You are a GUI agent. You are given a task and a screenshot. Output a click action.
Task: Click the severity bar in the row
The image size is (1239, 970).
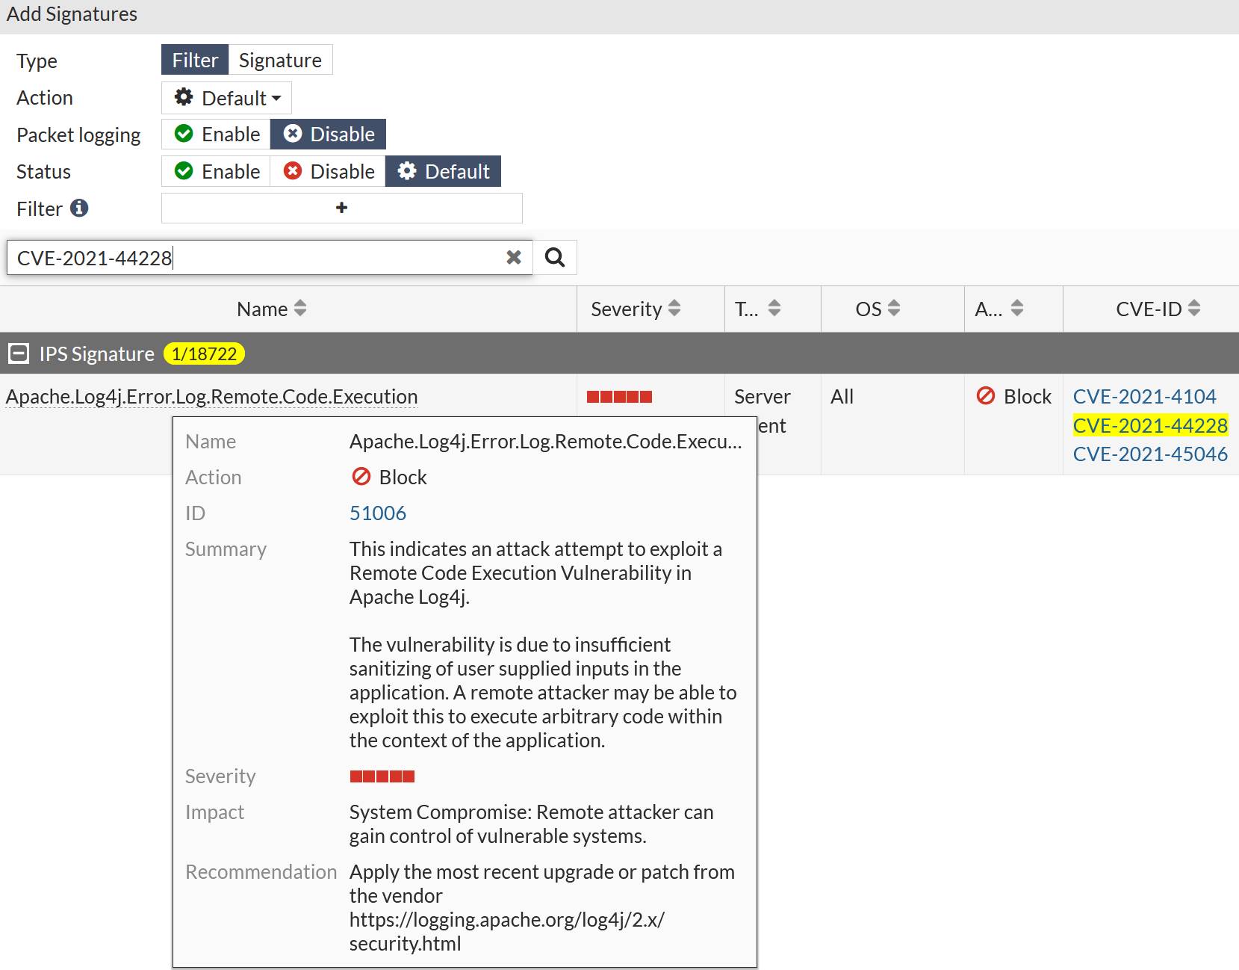point(619,397)
